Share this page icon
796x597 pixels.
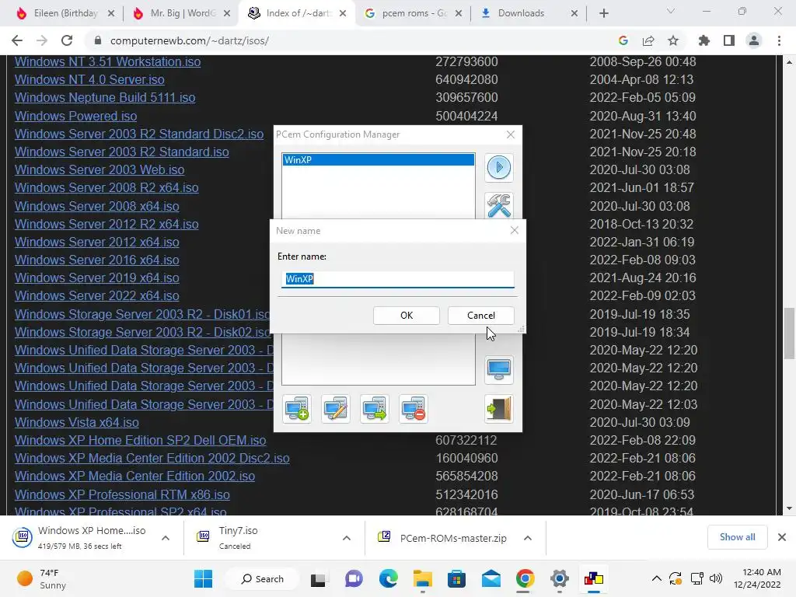tap(648, 40)
